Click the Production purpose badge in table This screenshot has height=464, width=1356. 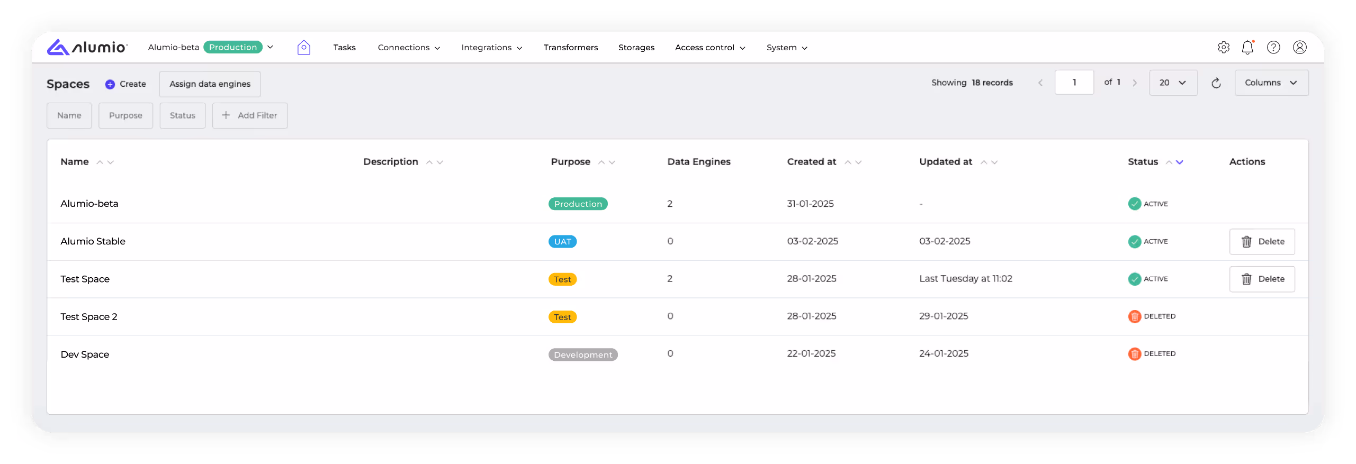pyautogui.click(x=578, y=204)
